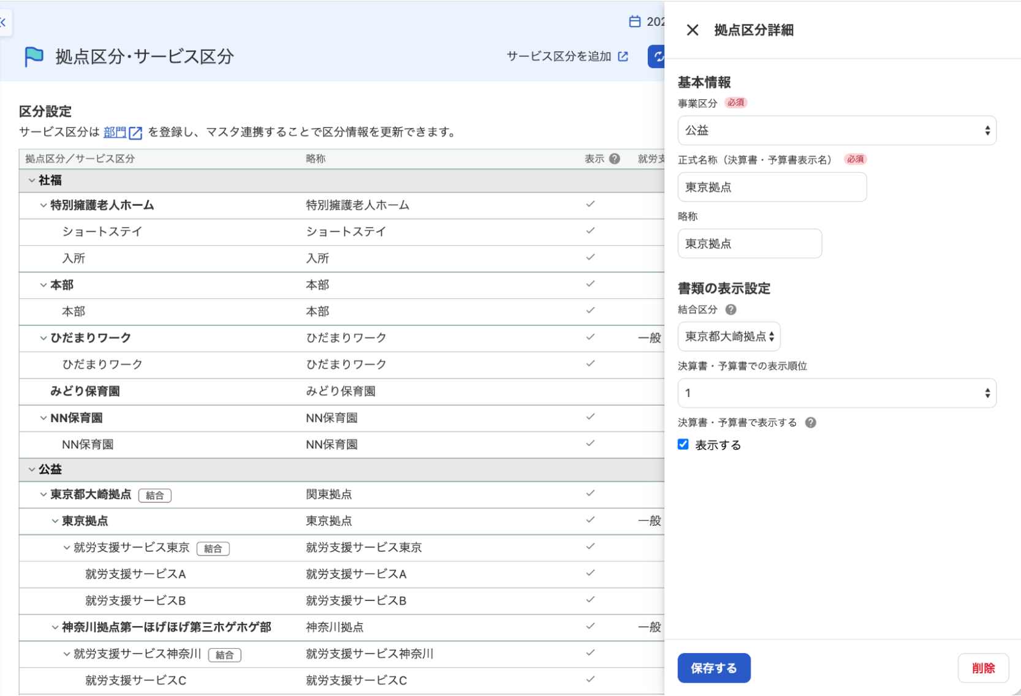Collapse the NN保育園 parent row
The width and height of the screenshot is (1021, 696).
click(x=44, y=418)
